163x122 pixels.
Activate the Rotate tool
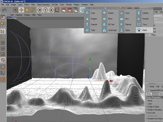tap(33, 10)
